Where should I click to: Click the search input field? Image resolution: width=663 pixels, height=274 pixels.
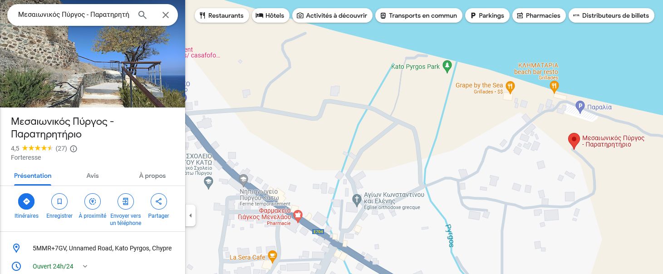pyautogui.click(x=74, y=15)
